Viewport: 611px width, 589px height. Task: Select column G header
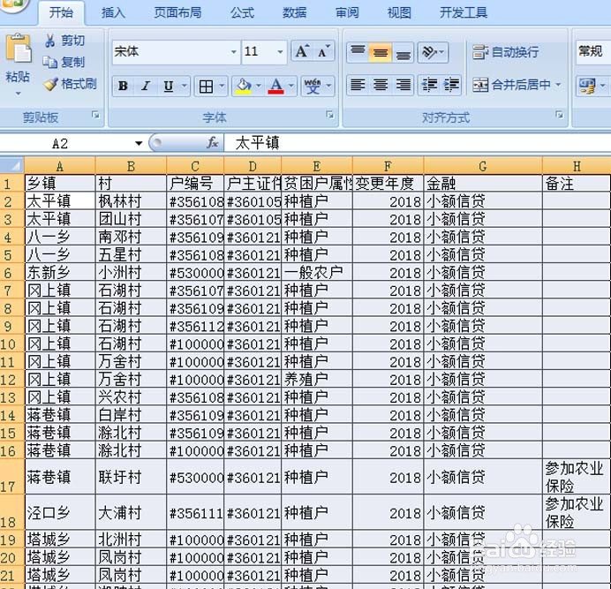coord(483,166)
